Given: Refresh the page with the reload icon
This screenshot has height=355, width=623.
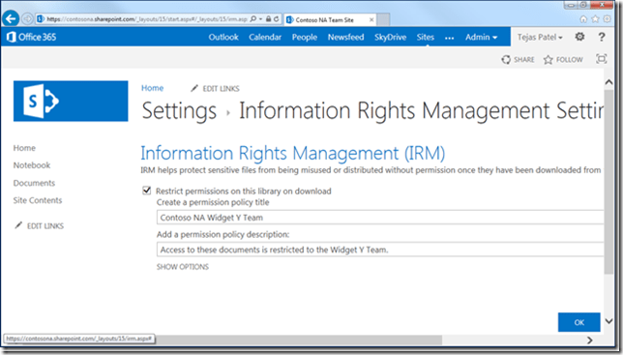Looking at the screenshot, I should click(276, 18).
